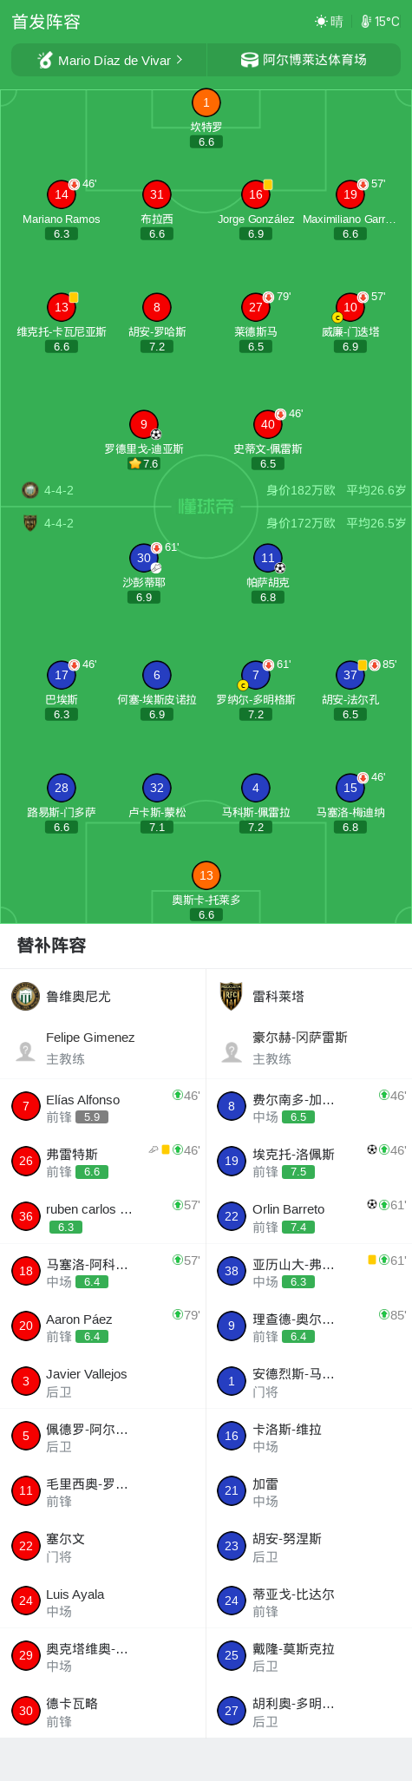The height and width of the screenshot is (1781, 412).
Task: Select substitute 24 Luis Ayala
Action: 103,1601
